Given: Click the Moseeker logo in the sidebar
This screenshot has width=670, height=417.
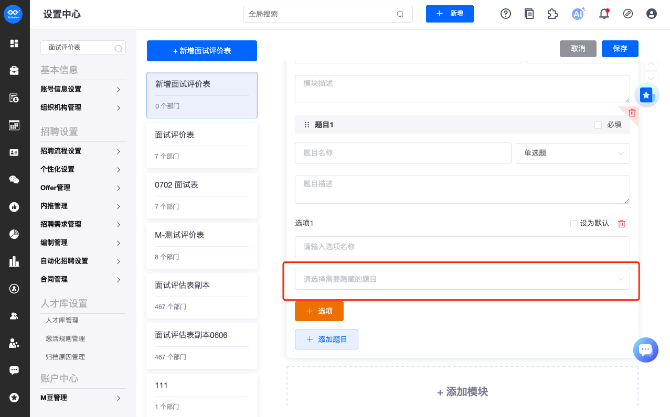Looking at the screenshot, I should pyautogui.click(x=13, y=14).
